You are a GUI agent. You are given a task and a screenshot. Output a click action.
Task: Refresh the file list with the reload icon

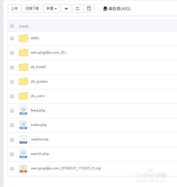(x=77, y=9)
